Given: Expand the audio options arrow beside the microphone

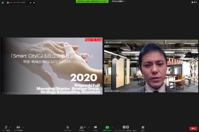Looking at the screenshot, I should click(10, 127).
